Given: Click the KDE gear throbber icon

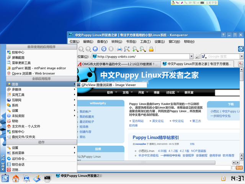Looking at the screenshot, I should 241,49.
